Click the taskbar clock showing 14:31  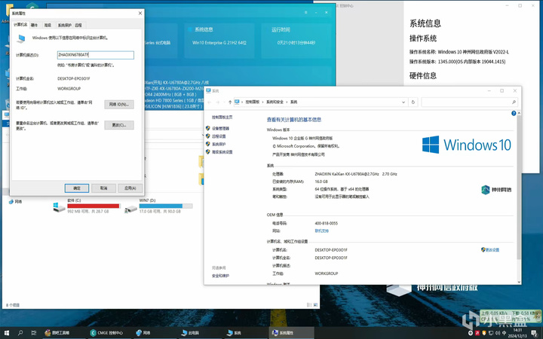point(517,333)
